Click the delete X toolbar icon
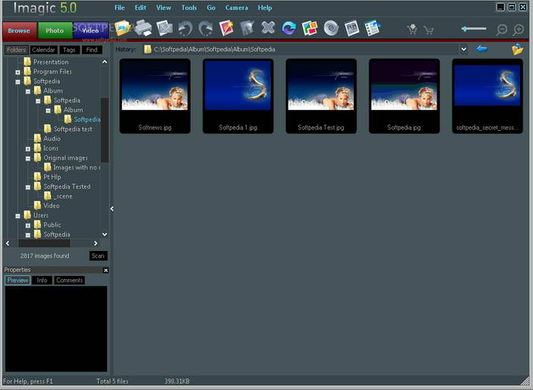 coord(268,29)
